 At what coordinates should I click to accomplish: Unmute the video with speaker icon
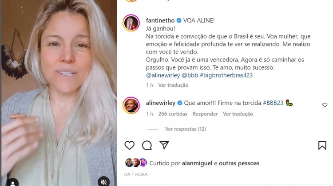(103, 182)
